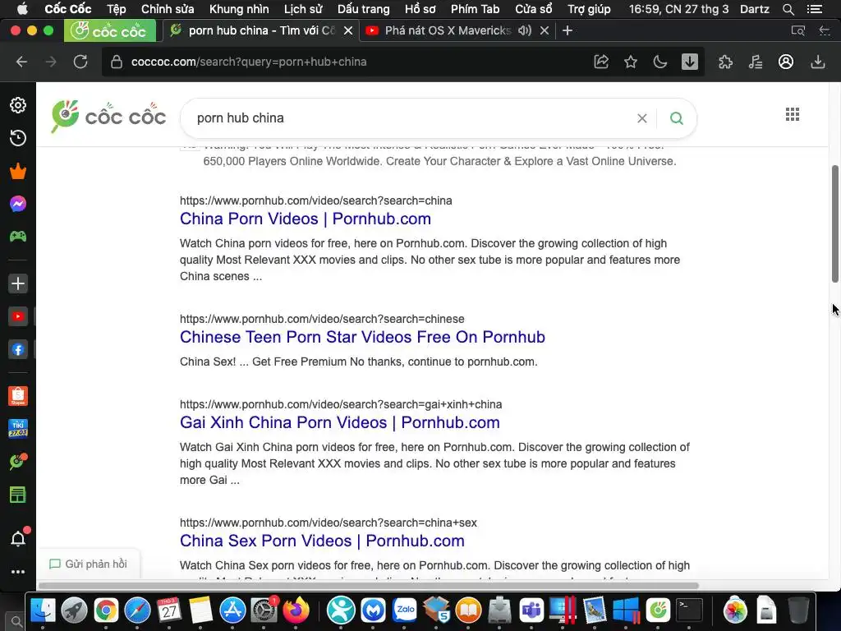The image size is (841, 631).
Task: Open the result with URL ending search=china
Action: click(x=306, y=219)
